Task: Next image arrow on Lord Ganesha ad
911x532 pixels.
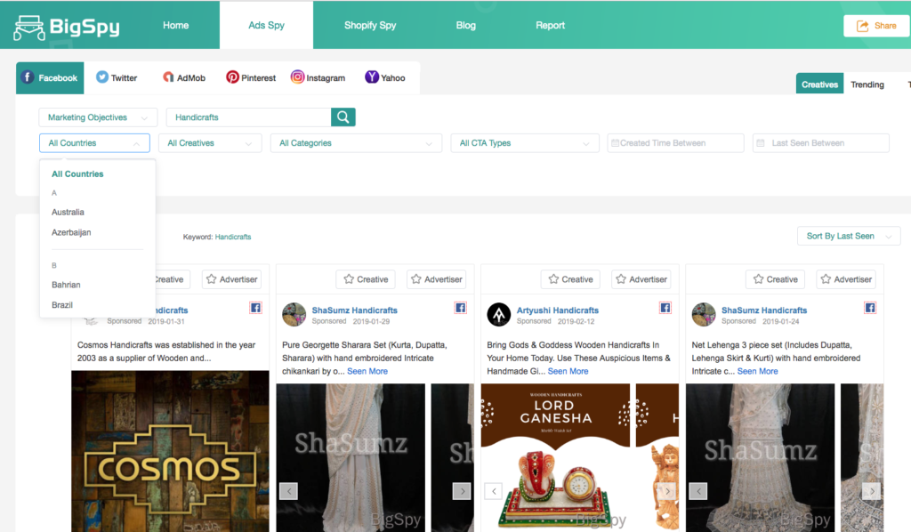Action: (667, 491)
